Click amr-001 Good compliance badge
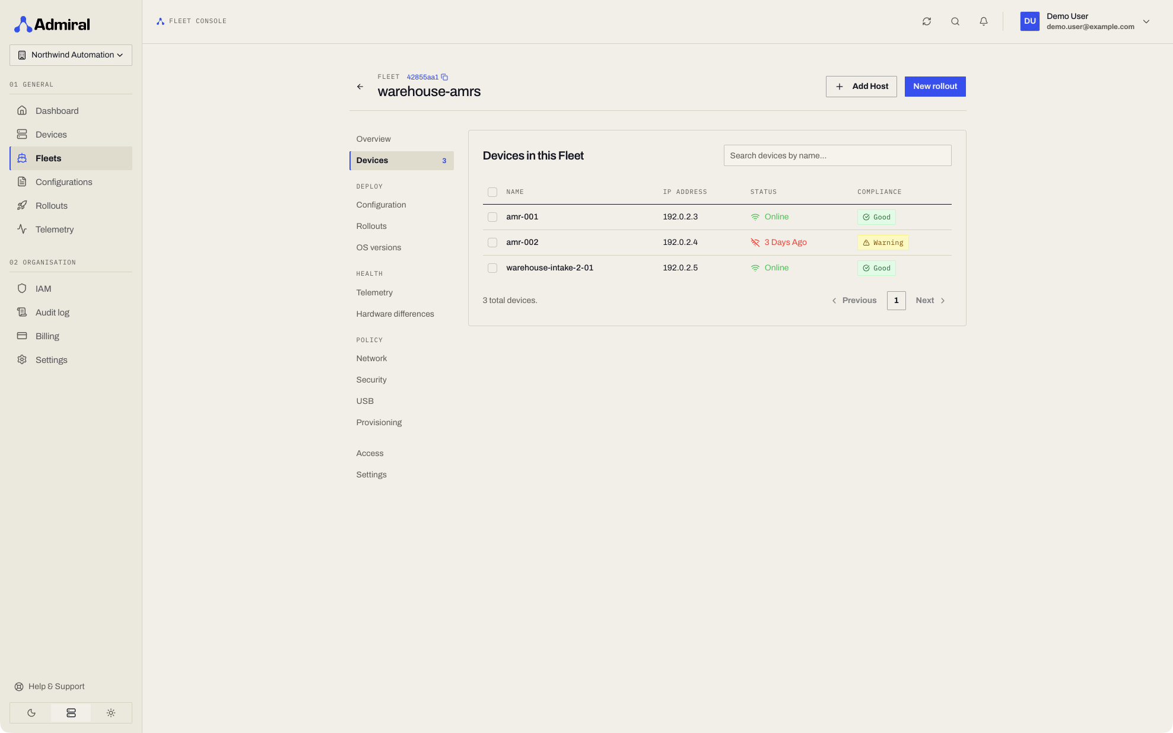The width and height of the screenshot is (1173, 733). [876, 217]
